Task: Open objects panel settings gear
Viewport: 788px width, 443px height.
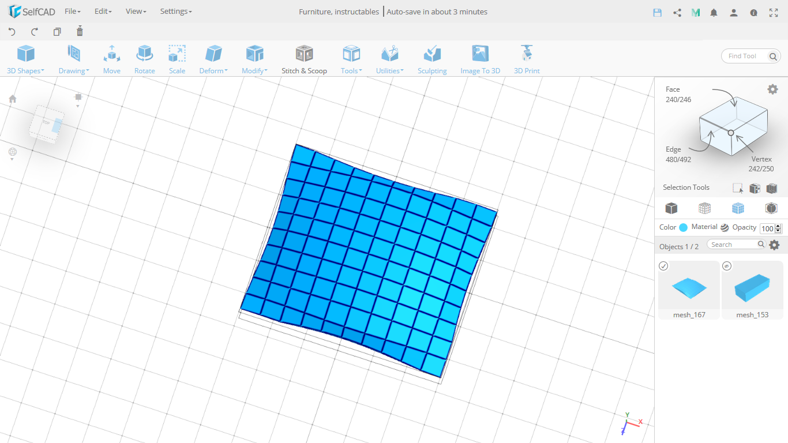Action: click(775, 245)
